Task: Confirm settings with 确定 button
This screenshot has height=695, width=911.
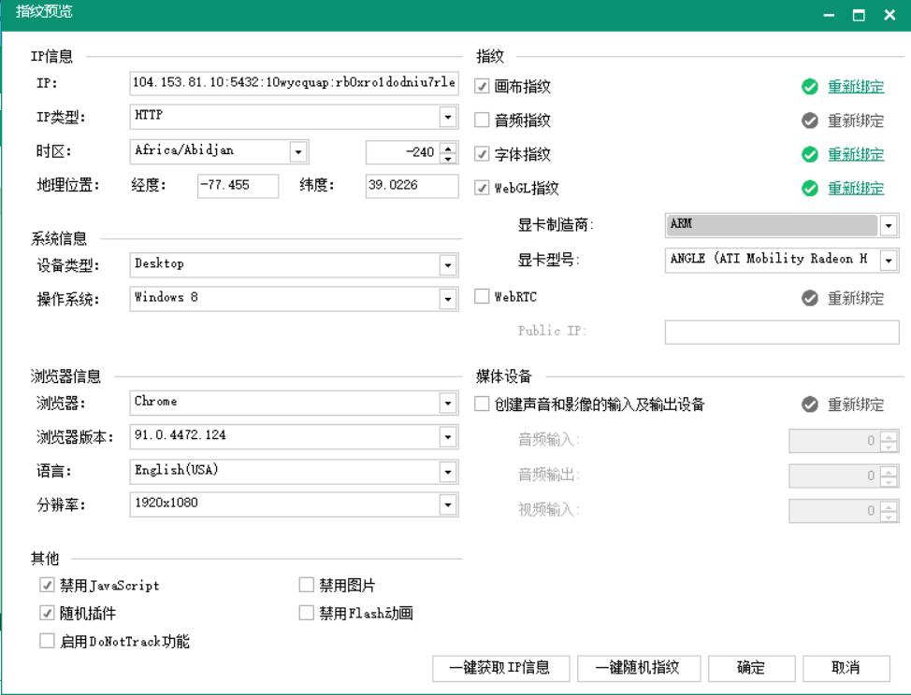Action: pyautogui.click(x=751, y=668)
